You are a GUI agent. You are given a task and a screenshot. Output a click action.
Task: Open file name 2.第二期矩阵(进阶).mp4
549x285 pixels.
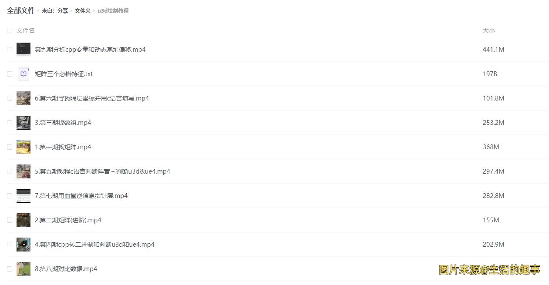68,220
